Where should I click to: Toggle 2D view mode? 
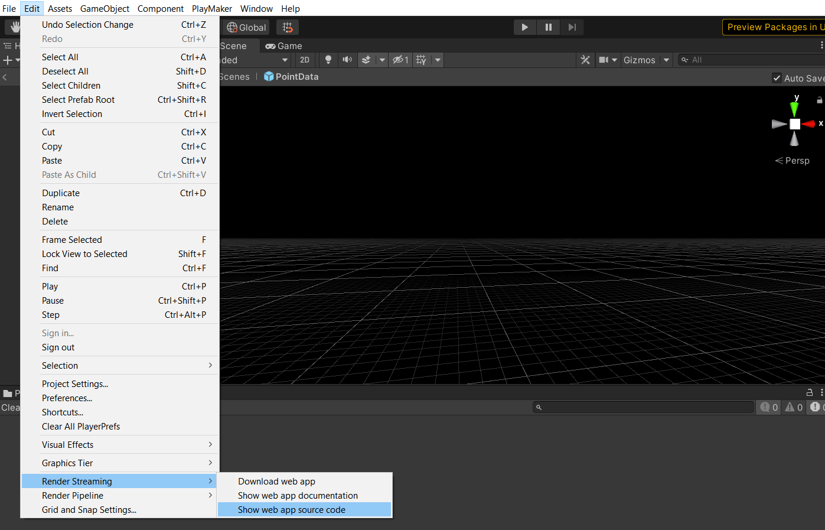click(x=305, y=60)
